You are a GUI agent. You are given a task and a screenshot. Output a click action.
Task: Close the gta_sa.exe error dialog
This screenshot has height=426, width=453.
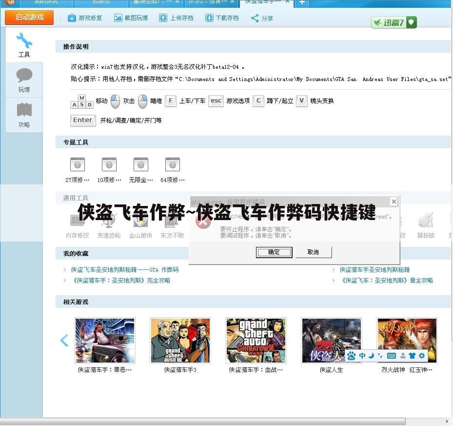pos(394,201)
